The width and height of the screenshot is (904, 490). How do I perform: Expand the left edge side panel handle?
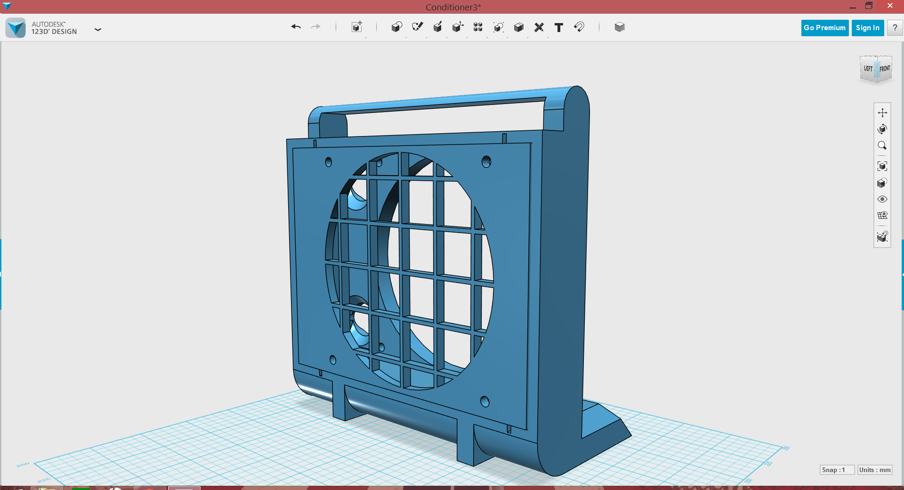click(x=1, y=274)
